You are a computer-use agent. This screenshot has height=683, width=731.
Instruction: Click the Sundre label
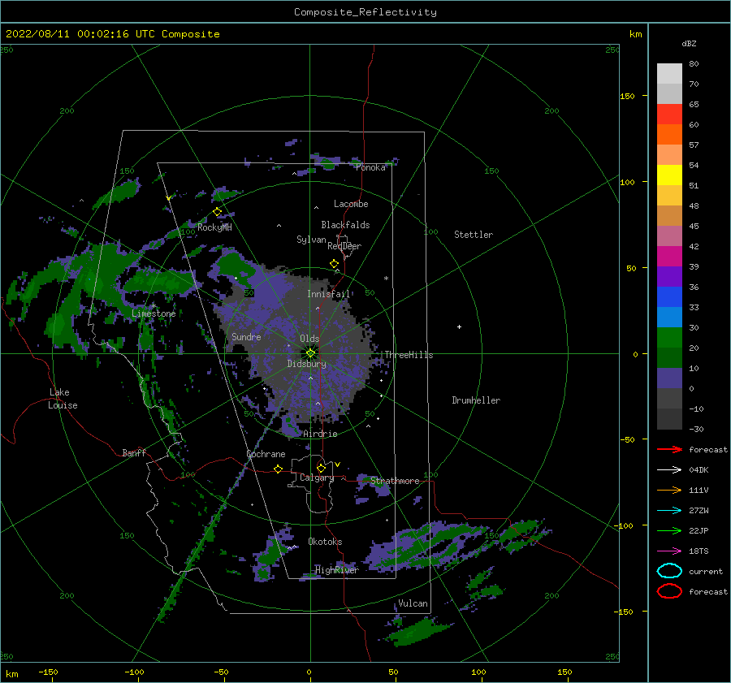click(246, 336)
